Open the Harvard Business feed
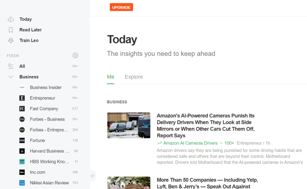 pos(50,151)
